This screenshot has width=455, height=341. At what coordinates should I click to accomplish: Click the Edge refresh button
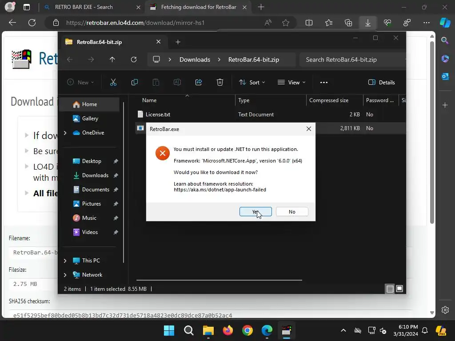coord(32,23)
